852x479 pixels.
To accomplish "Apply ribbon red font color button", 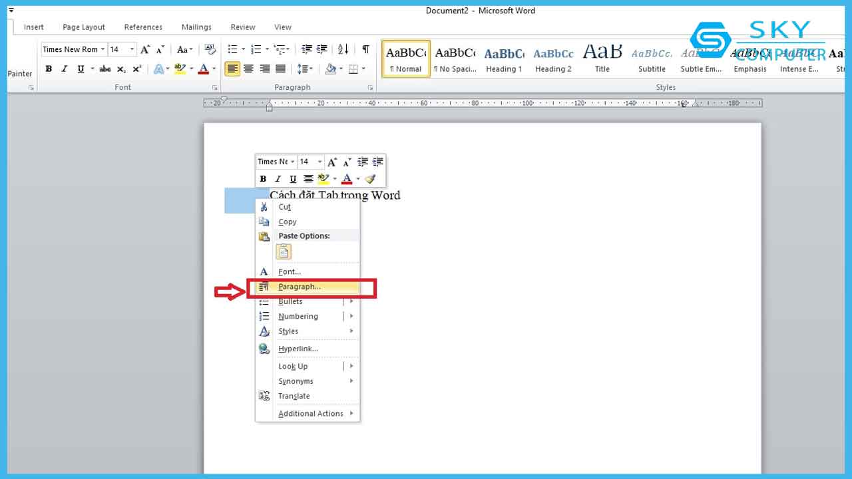I will [x=204, y=69].
